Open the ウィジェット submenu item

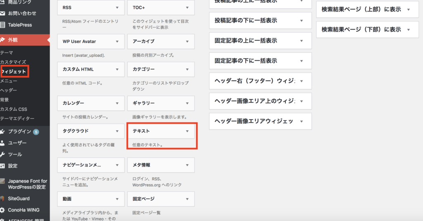click(14, 72)
